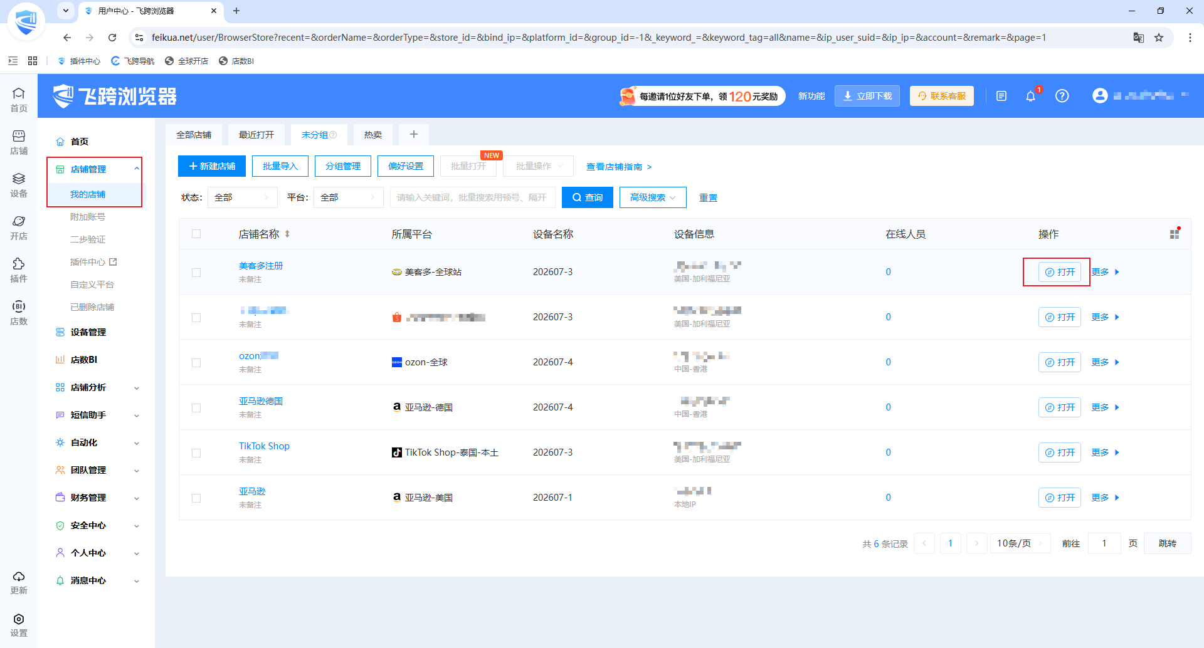The image size is (1204, 648).
Task: Check the box for the Shopee store row
Action: (196, 317)
